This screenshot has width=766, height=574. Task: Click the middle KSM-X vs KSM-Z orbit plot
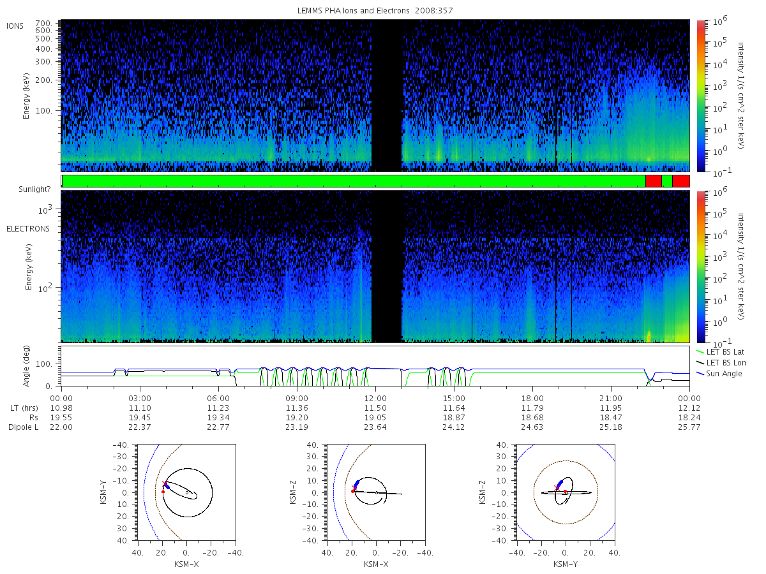[x=376, y=492]
